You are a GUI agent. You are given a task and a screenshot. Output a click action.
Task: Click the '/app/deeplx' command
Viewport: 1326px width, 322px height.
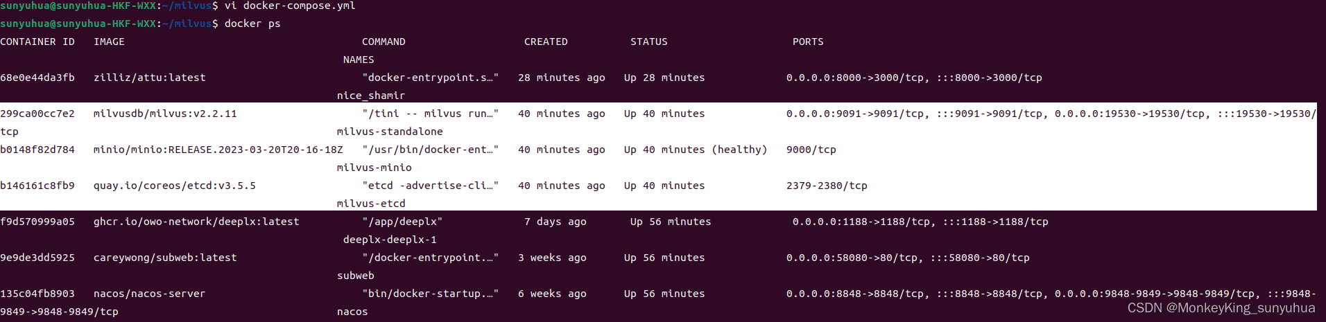402,222
